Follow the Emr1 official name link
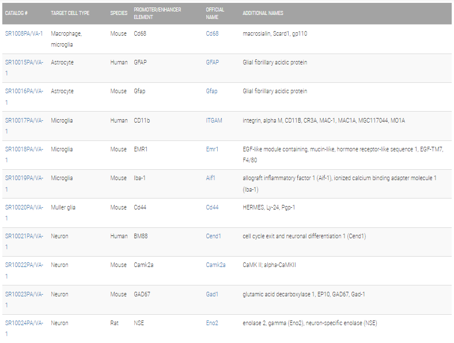 tap(212, 149)
